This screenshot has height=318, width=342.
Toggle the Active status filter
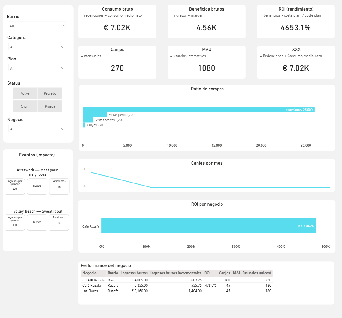[x=25, y=93]
